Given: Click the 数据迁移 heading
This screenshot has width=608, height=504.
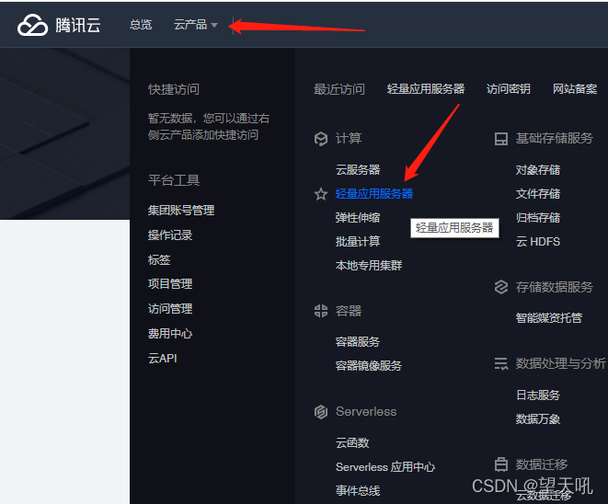Looking at the screenshot, I should [x=541, y=464].
